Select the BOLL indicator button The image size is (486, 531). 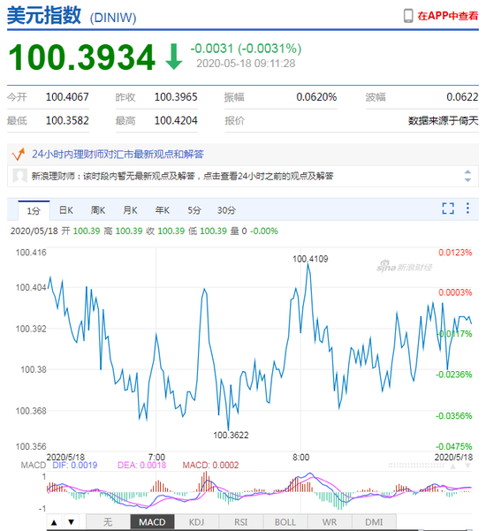pyautogui.click(x=285, y=522)
